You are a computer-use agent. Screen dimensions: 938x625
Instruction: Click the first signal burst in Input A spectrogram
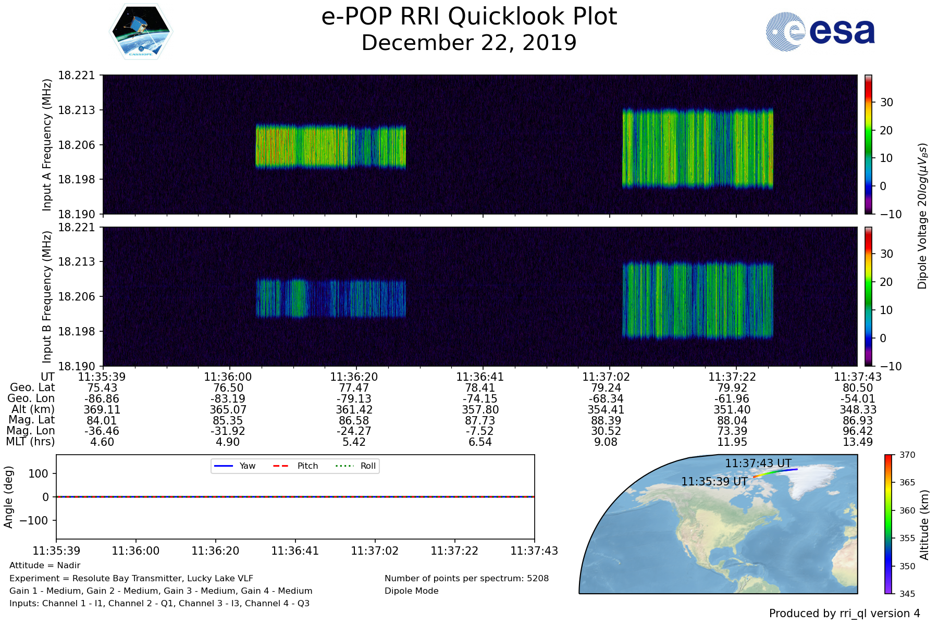(330, 146)
